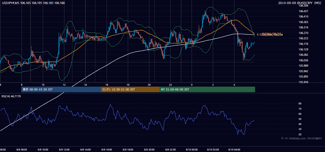Click hour tick 8 under price chart
The height and width of the screenshot is (152, 325).
[22, 85]
